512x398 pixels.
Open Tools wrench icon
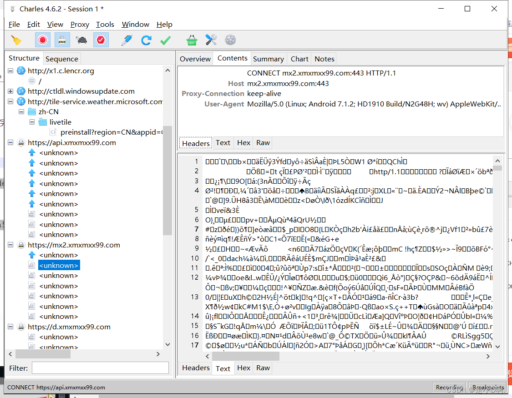click(x=211, y=40)
